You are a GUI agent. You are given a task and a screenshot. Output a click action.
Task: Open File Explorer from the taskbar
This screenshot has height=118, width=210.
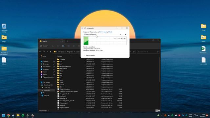pos(18,115)
